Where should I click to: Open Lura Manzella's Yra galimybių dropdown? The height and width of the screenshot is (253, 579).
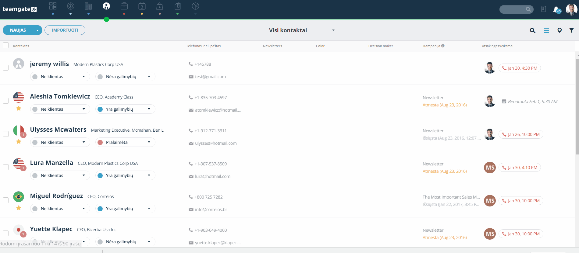coord(125,175)
